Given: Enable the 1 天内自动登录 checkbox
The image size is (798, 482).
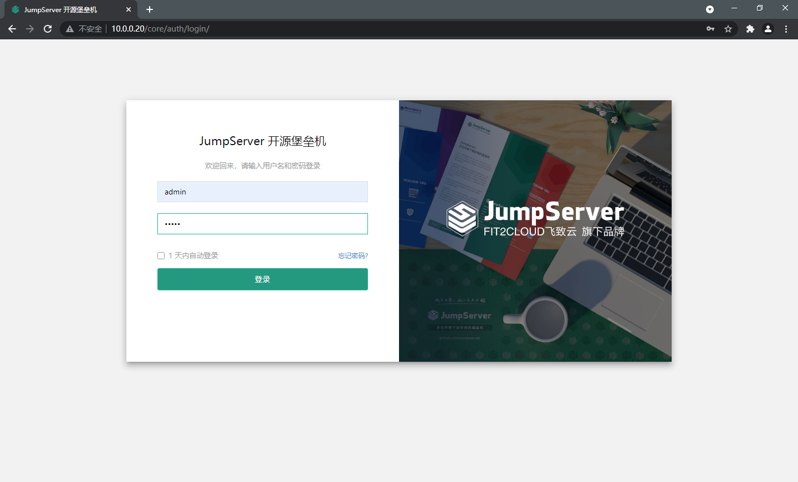Looking at the screenshot, I should pos(161,255).
